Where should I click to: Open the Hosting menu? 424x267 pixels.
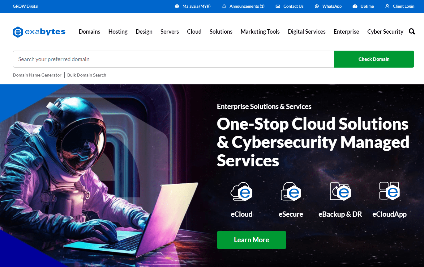pyautogui.click(x=118, y=31)
